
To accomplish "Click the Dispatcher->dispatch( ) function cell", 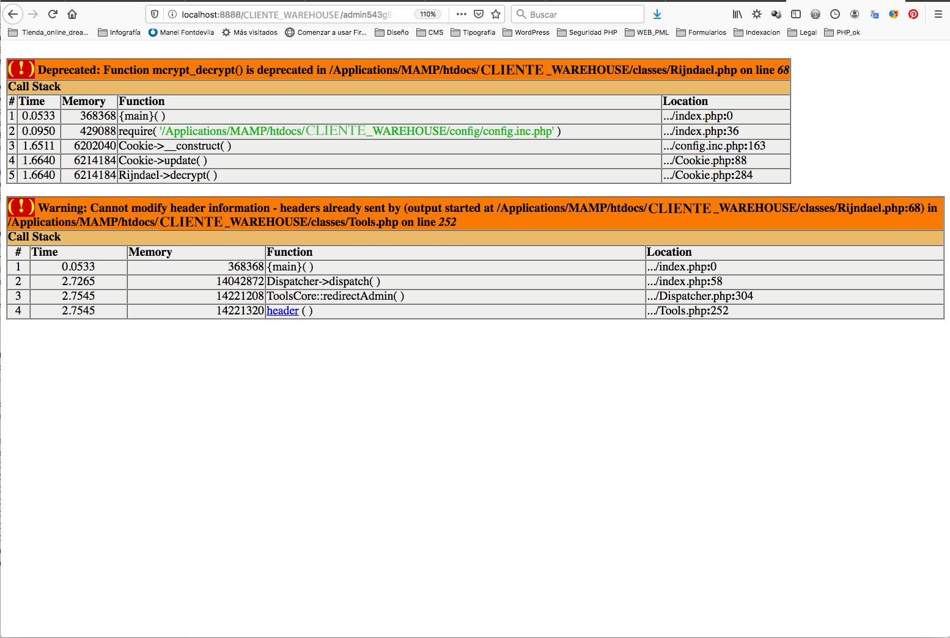I will tap(455, 281).
